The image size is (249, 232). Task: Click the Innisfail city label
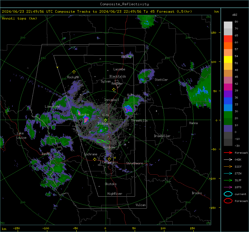pos(111,100)
